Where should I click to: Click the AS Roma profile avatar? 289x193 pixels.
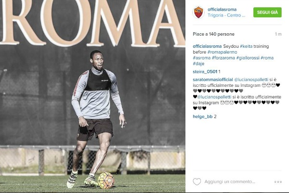click(198, 13)
